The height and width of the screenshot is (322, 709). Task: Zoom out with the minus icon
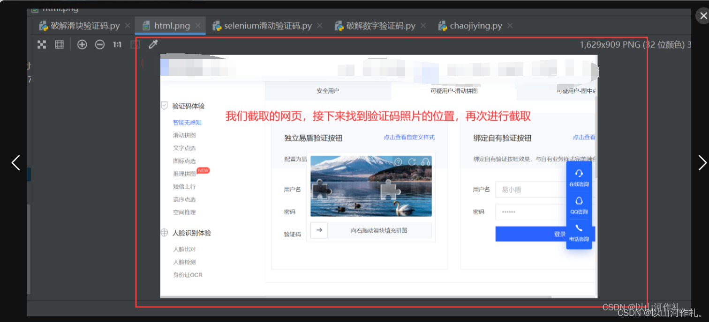click(x=99, y=44)
